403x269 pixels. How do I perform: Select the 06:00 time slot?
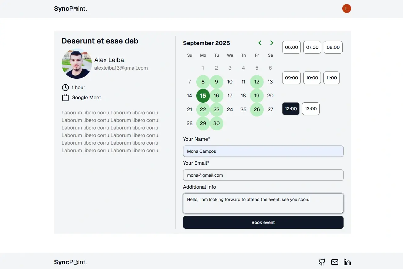click(x=291, y=47)
